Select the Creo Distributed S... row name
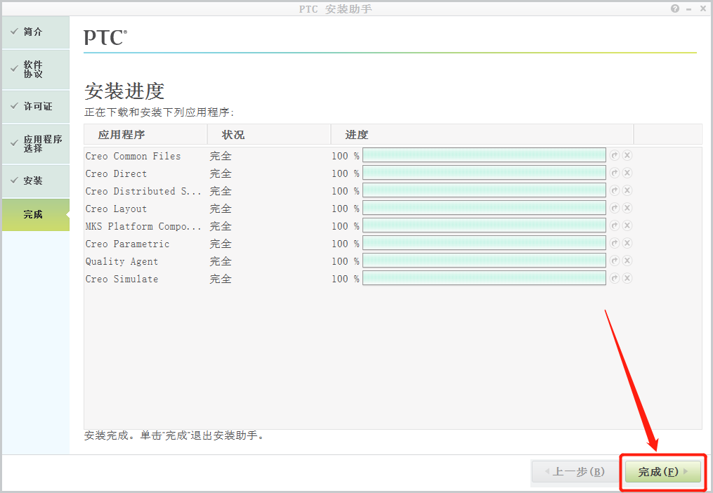713x493 pixels. tap(143, 191)
